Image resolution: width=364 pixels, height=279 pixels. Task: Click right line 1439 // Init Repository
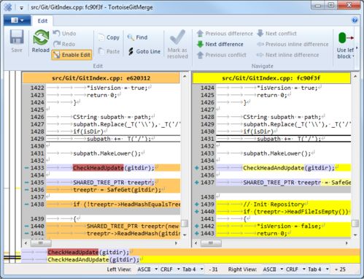coord(284,205)
